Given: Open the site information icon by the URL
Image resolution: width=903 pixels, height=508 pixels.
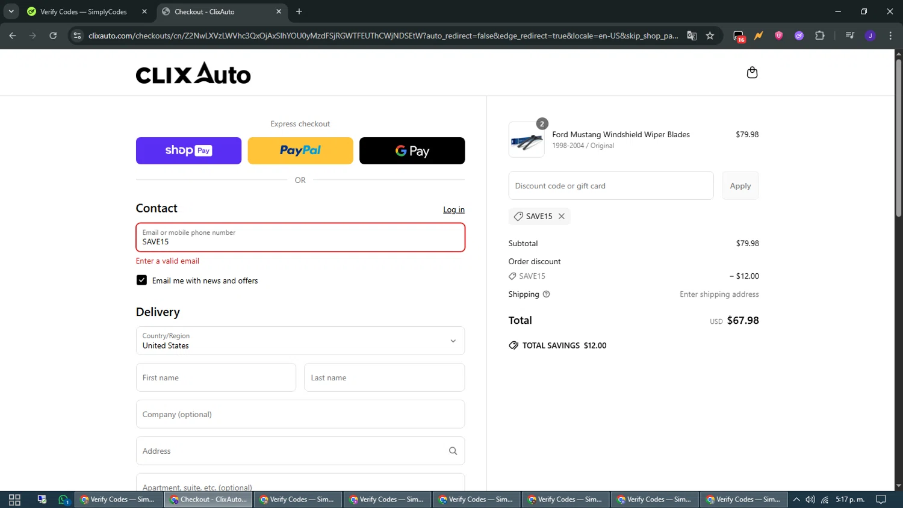Looking at the screenshot, I should tap(77, 36).
